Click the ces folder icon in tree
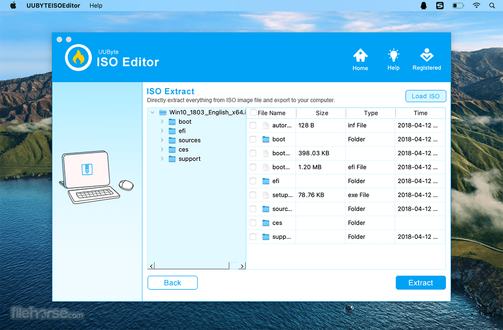Screen dimensions: 503x330 click(172, 150)
